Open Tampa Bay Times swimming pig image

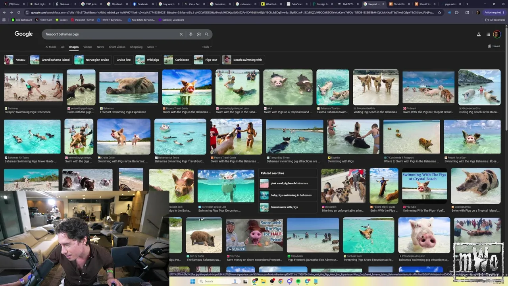[x=294, y=137]
